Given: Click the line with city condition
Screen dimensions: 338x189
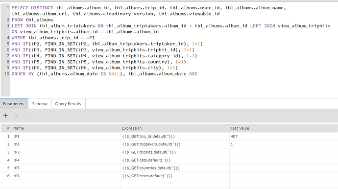Looking at the screenshot, I should click(x=95, y=68).
